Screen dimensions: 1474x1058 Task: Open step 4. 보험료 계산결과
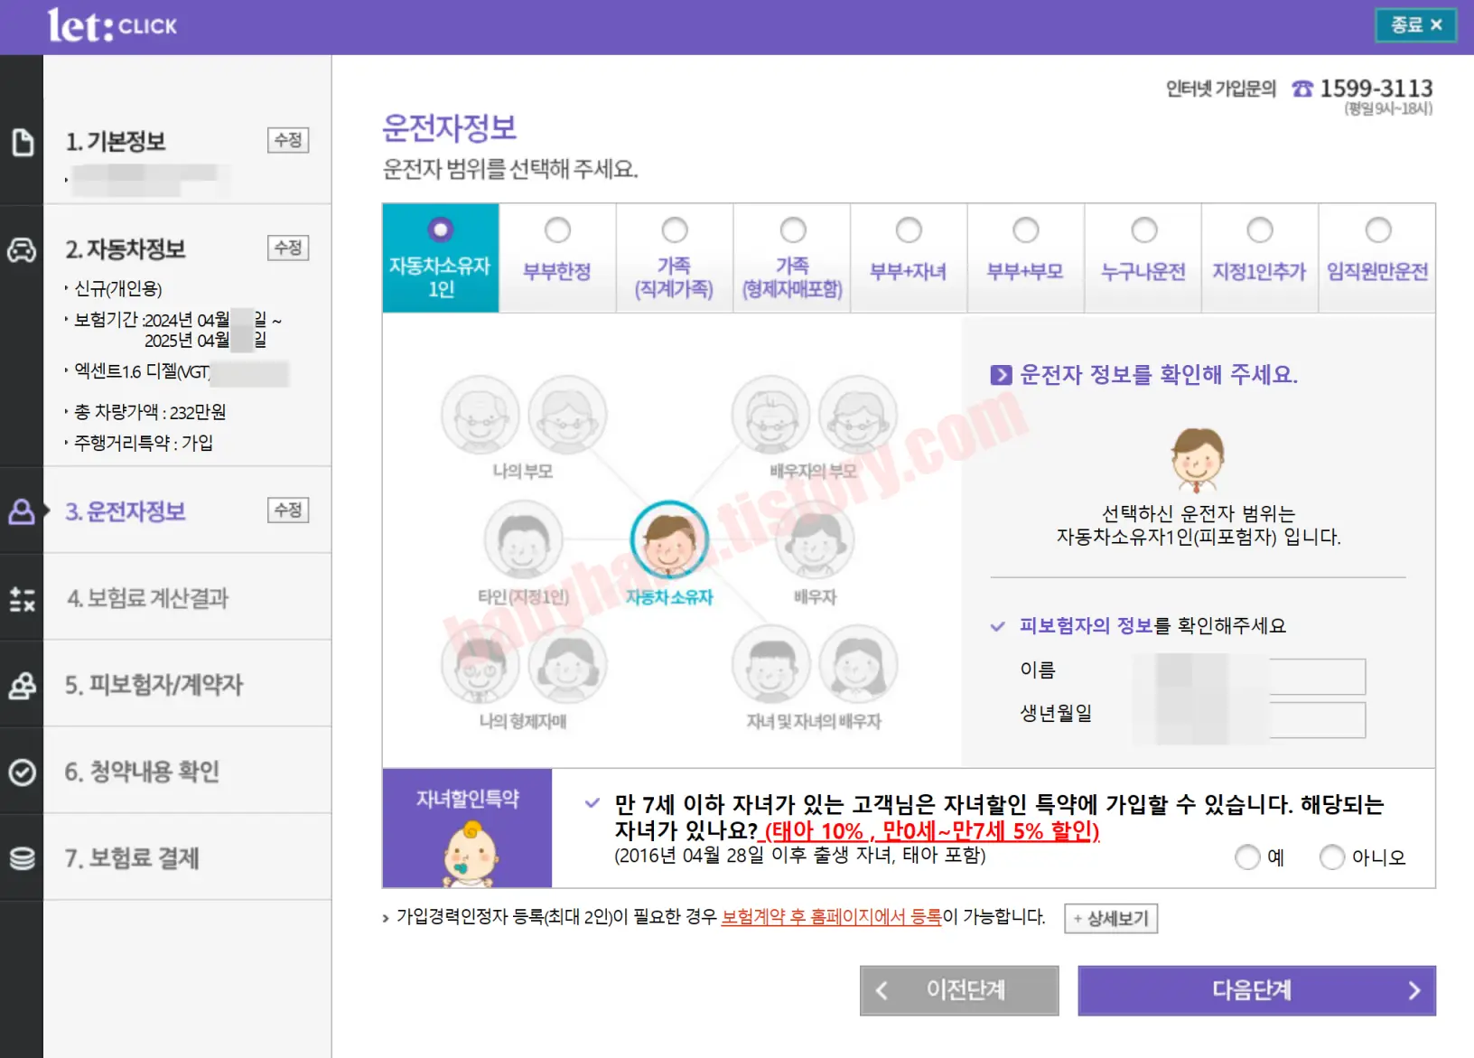[148, 598]
